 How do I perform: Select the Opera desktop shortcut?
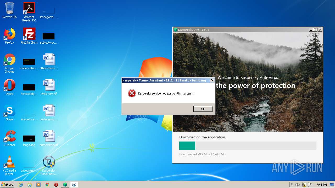[x=9, y=87]
